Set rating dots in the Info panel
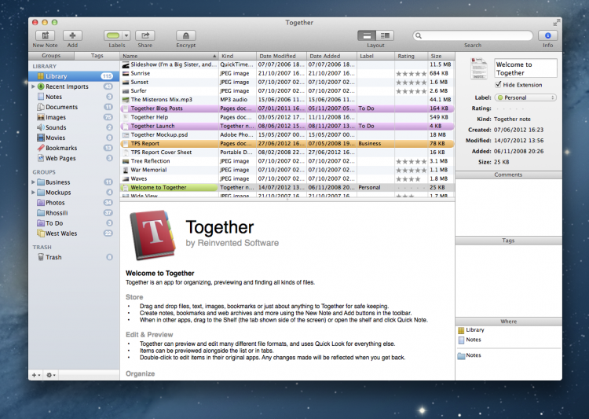 coord(509,108)
